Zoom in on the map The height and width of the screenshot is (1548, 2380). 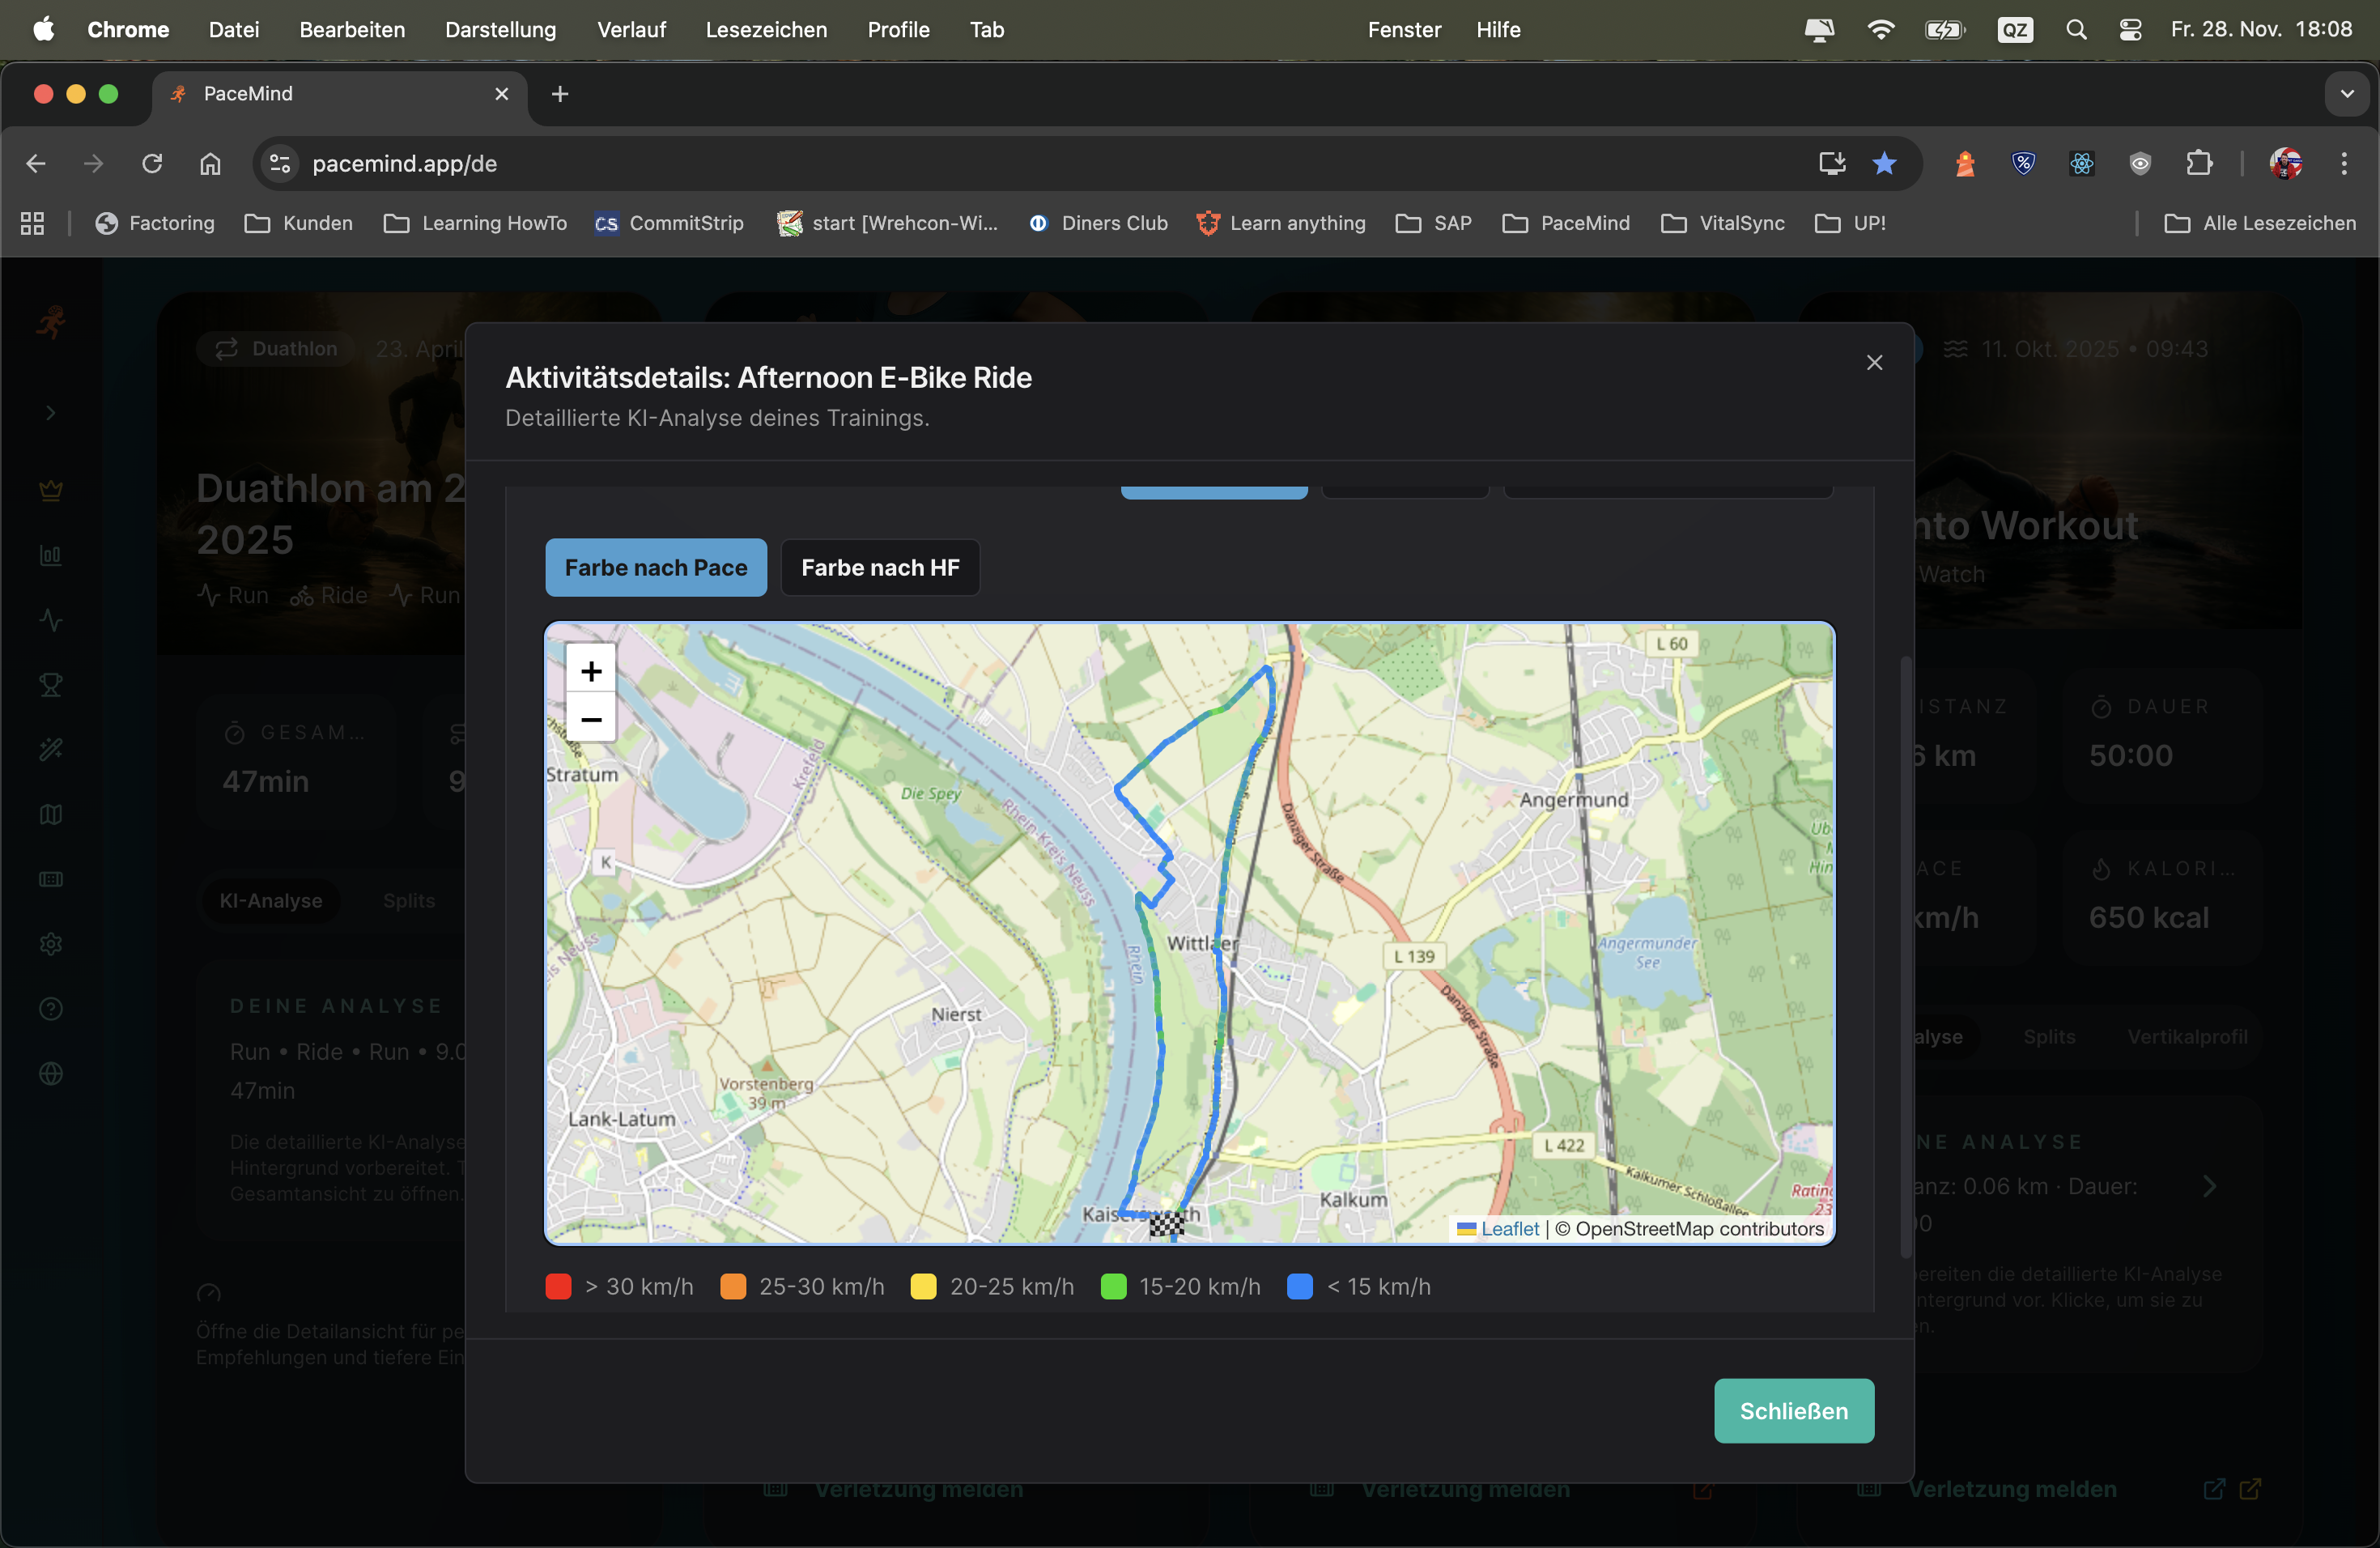pyautogui.click(x=591, y=670)
